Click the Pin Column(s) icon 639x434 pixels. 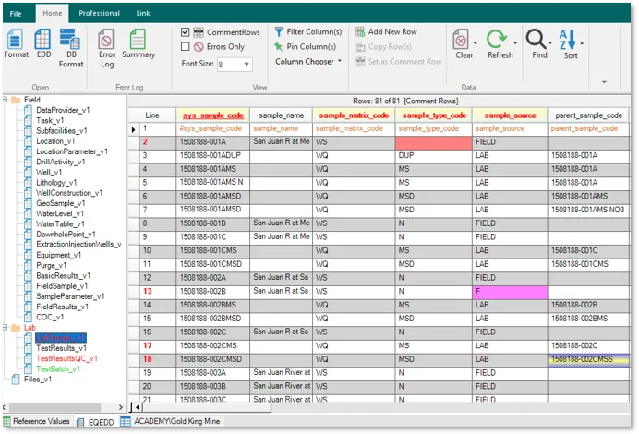pyautogui.click(x=279, y=46)
